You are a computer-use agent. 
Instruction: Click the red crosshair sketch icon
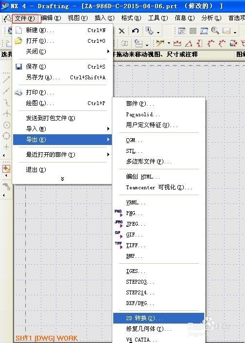point(6,169)
